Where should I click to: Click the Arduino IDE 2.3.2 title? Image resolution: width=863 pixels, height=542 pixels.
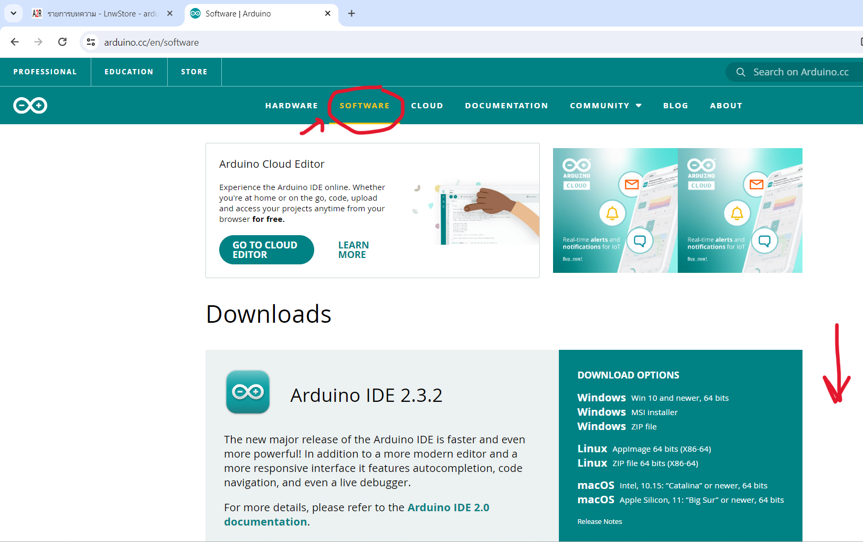pos(366,395)
